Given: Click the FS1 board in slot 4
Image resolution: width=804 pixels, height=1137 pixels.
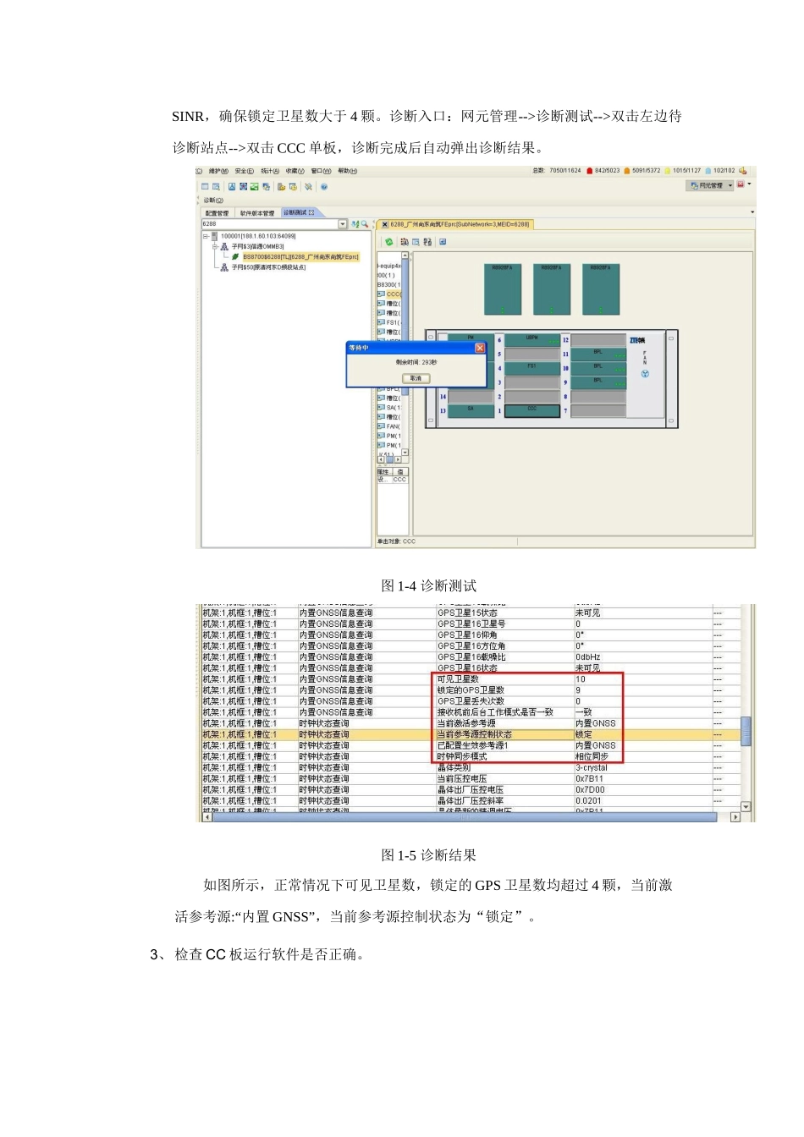Looking at the screenshot, I should (532, 368).
